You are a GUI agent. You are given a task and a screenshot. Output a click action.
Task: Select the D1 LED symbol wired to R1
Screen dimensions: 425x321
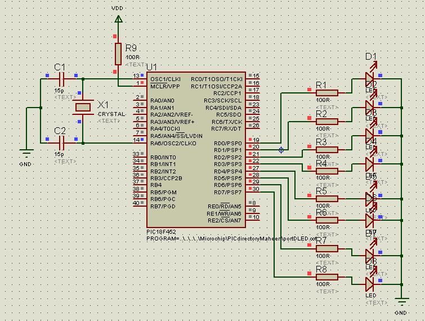point(370,79)
